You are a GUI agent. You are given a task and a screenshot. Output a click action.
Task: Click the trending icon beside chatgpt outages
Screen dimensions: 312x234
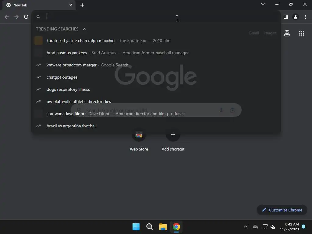38,77
